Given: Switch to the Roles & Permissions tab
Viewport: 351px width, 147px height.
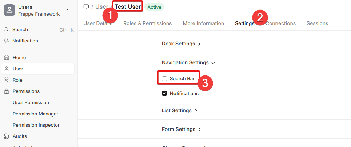Looking at the screenshot, I should 147,23.
